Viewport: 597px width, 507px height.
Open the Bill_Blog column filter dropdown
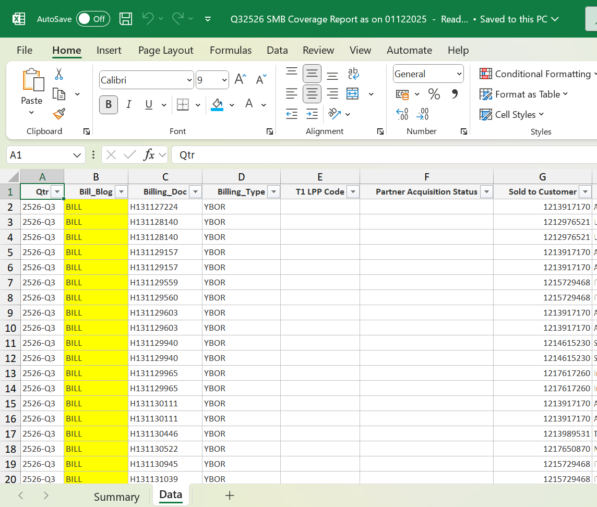pyautogui.click(x=121, y=192)
